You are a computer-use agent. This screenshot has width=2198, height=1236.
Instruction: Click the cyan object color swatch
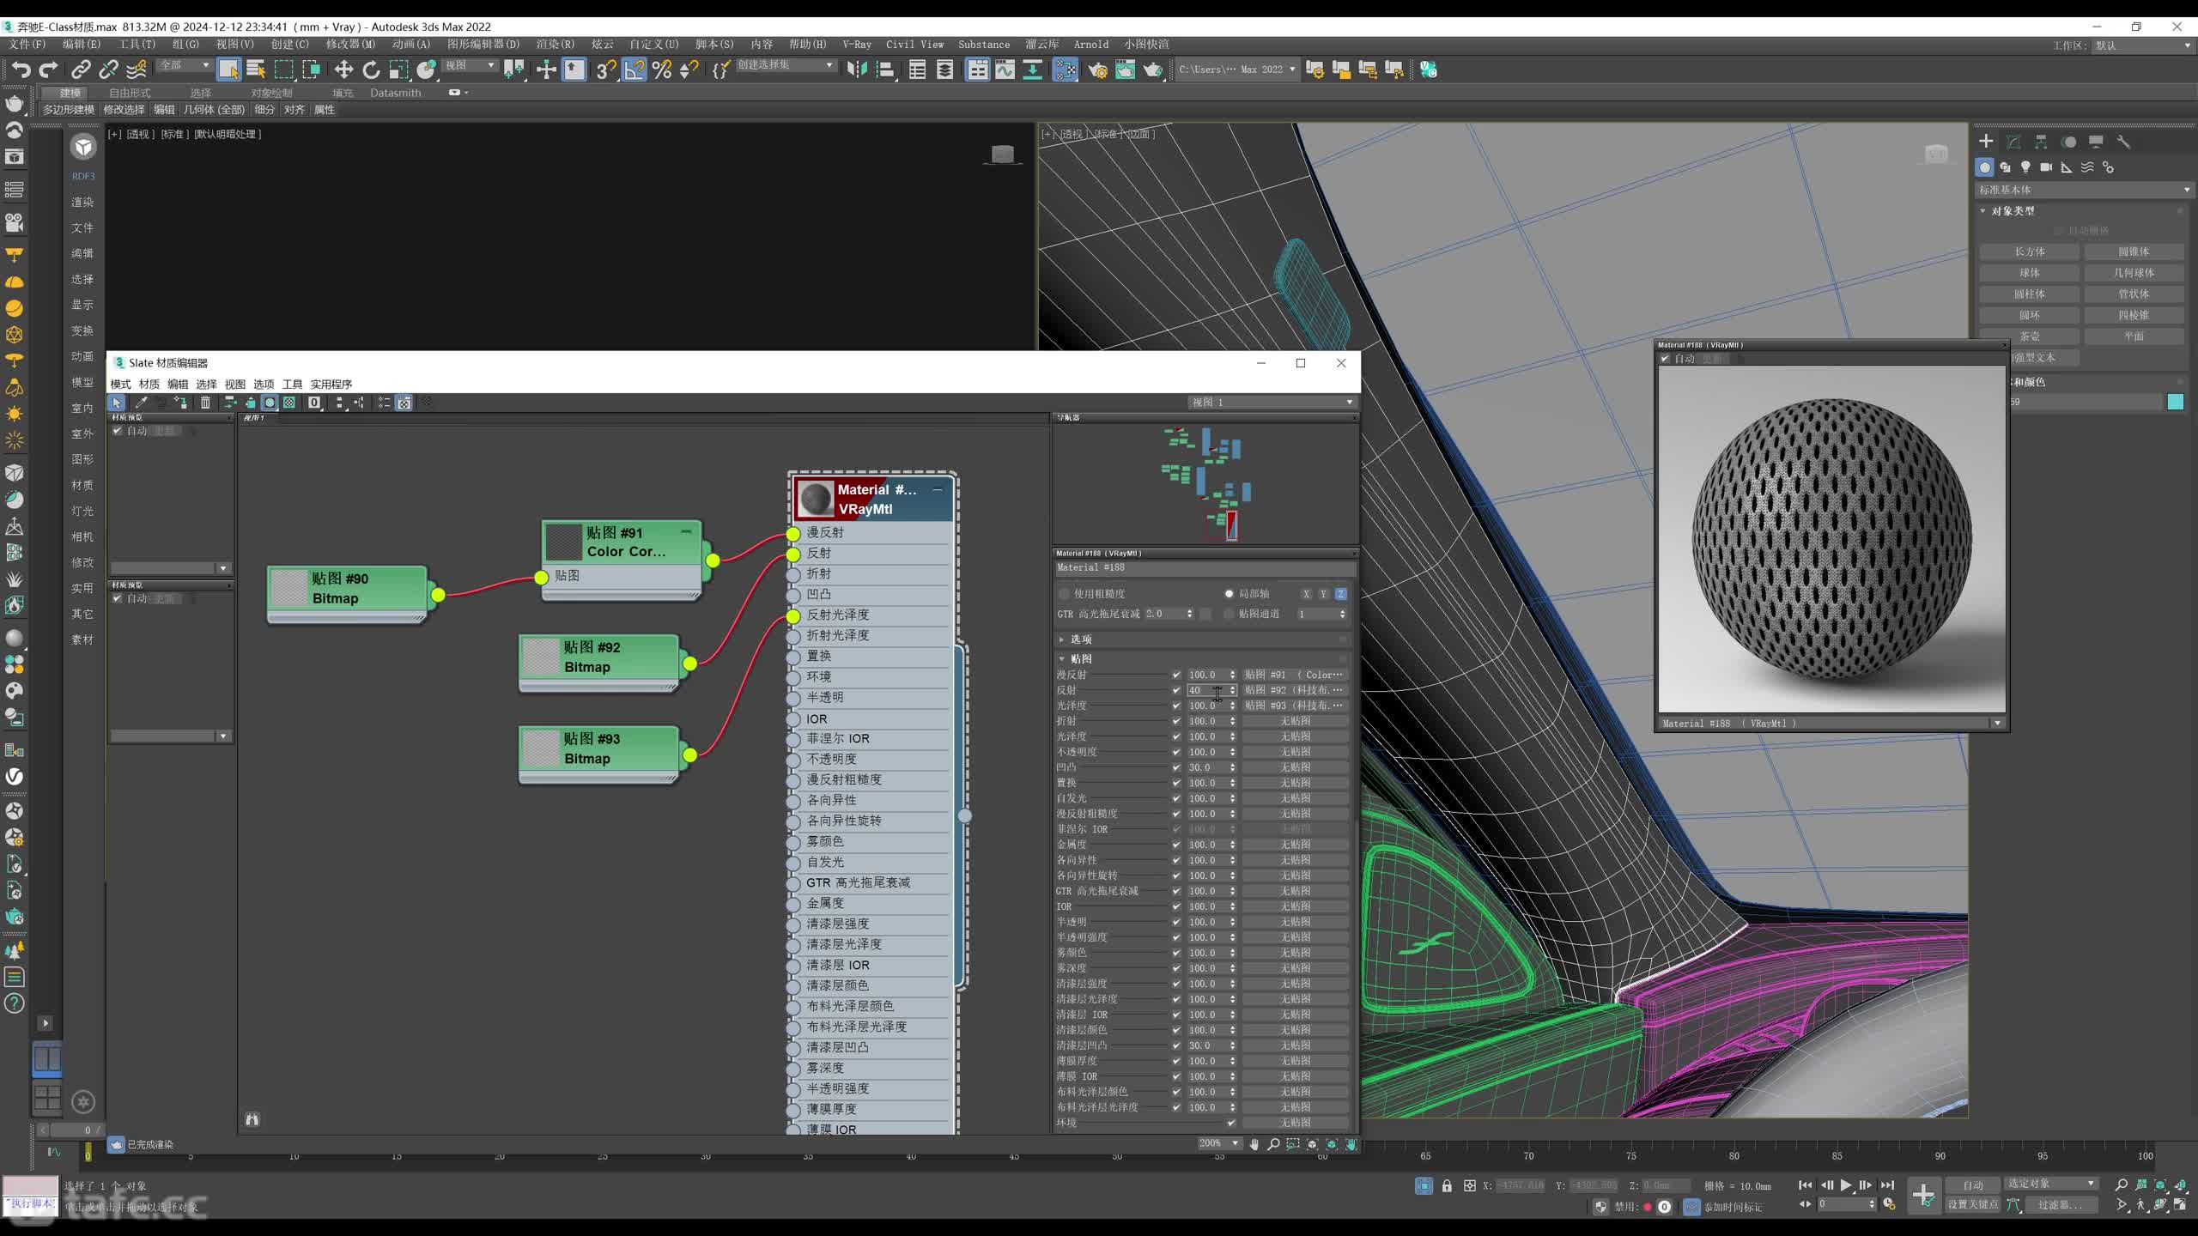(2175, 402)
